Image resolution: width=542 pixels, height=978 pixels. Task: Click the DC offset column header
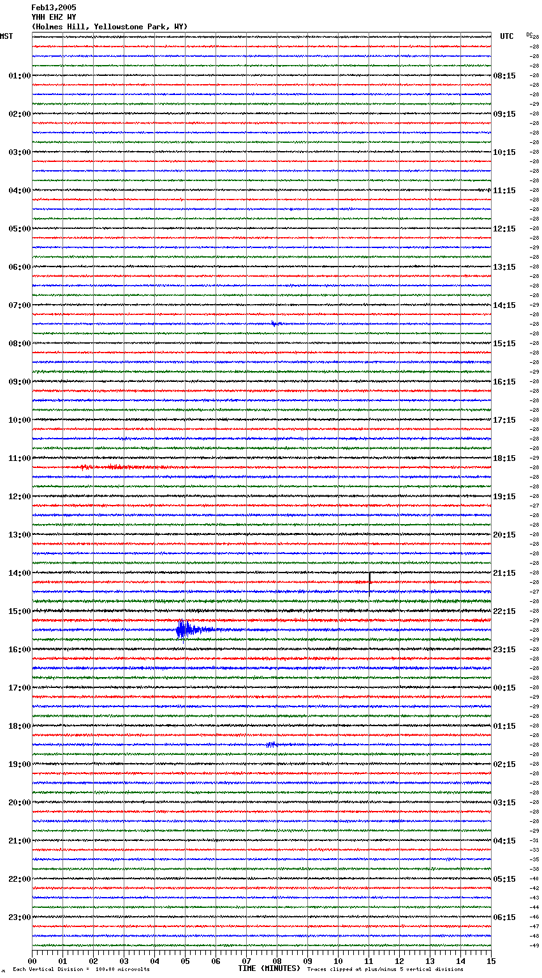click(x=529, y=34)
